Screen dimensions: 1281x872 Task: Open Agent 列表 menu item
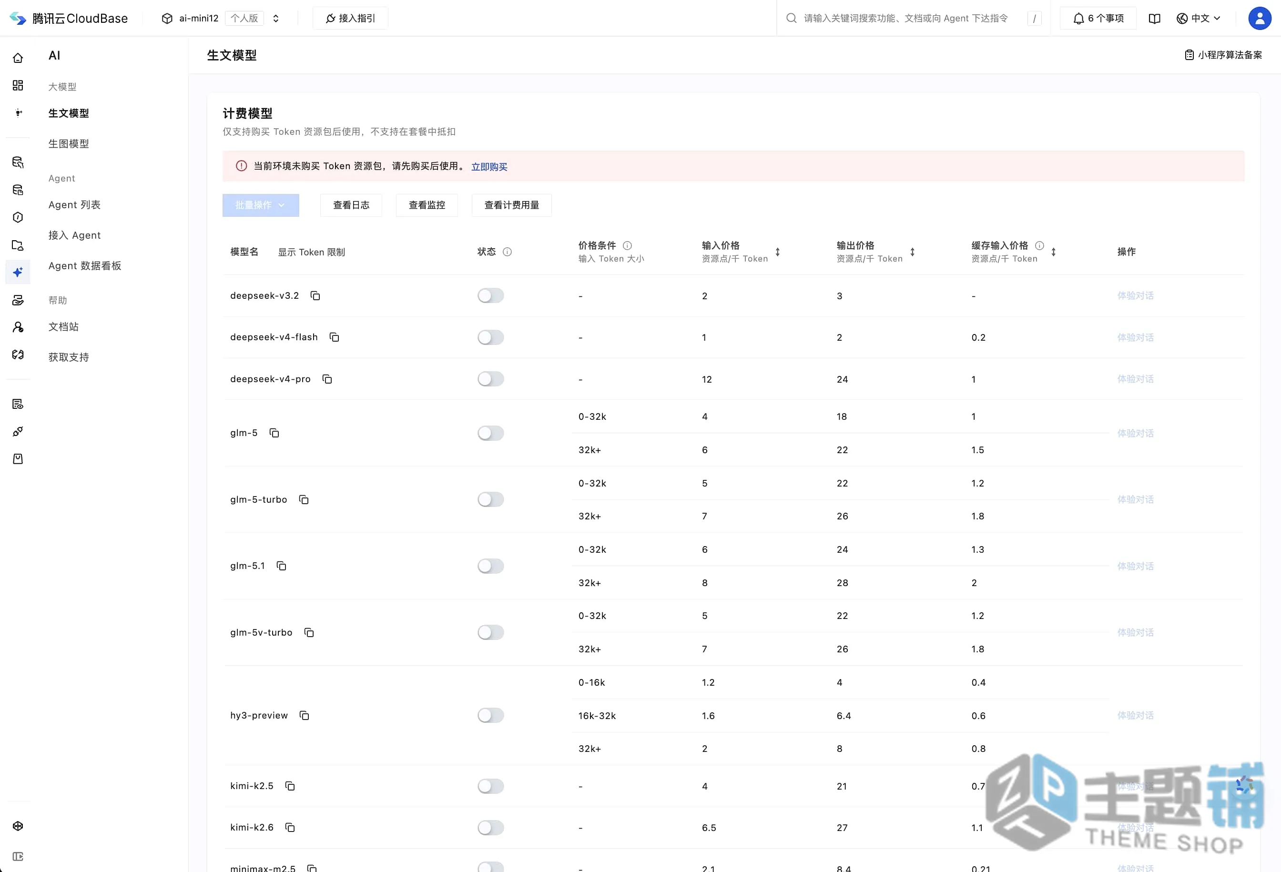point(74,205)
